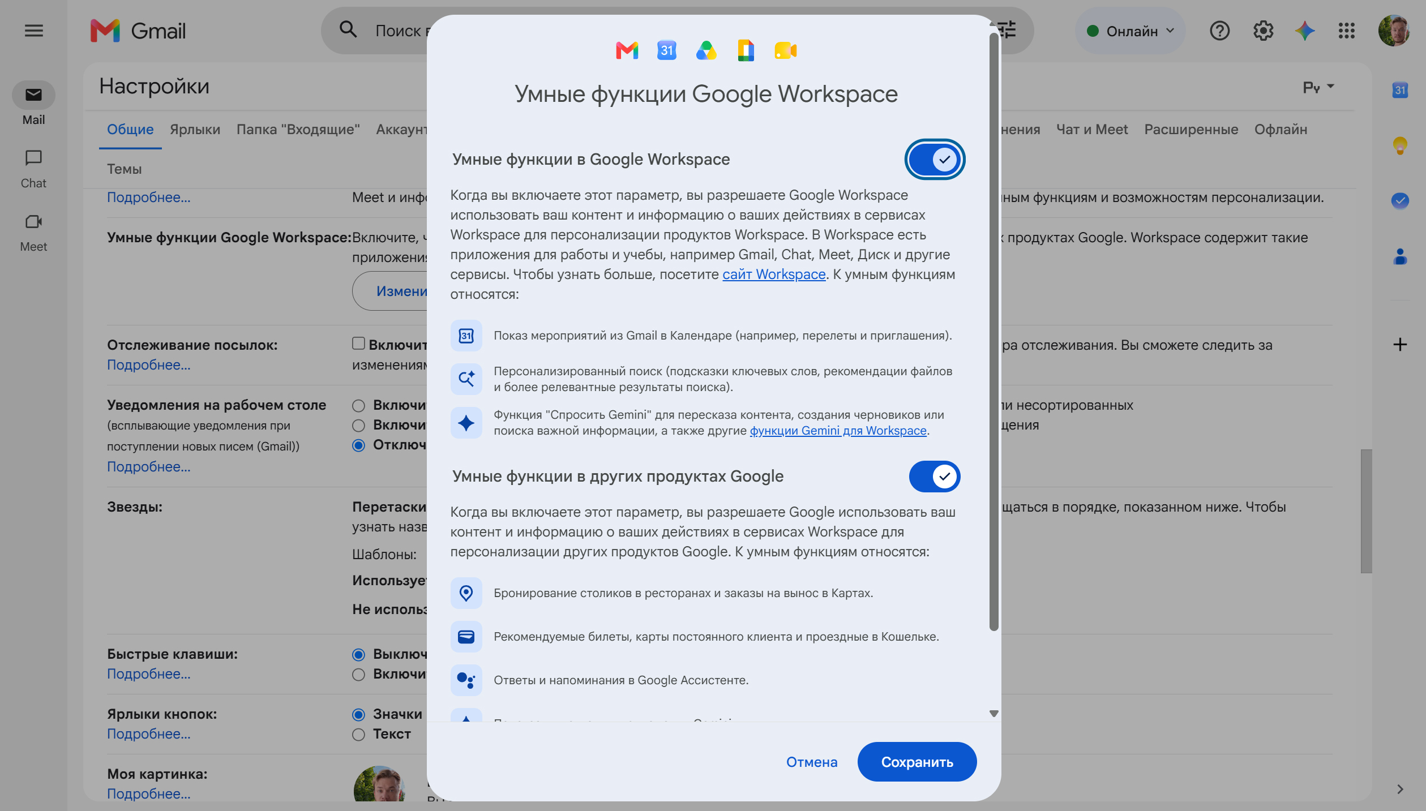The width and height of the screenshot is (1426, 811).
Task: Select keyboard shortcuts on radio button
Action: click(x=358, y=675)
